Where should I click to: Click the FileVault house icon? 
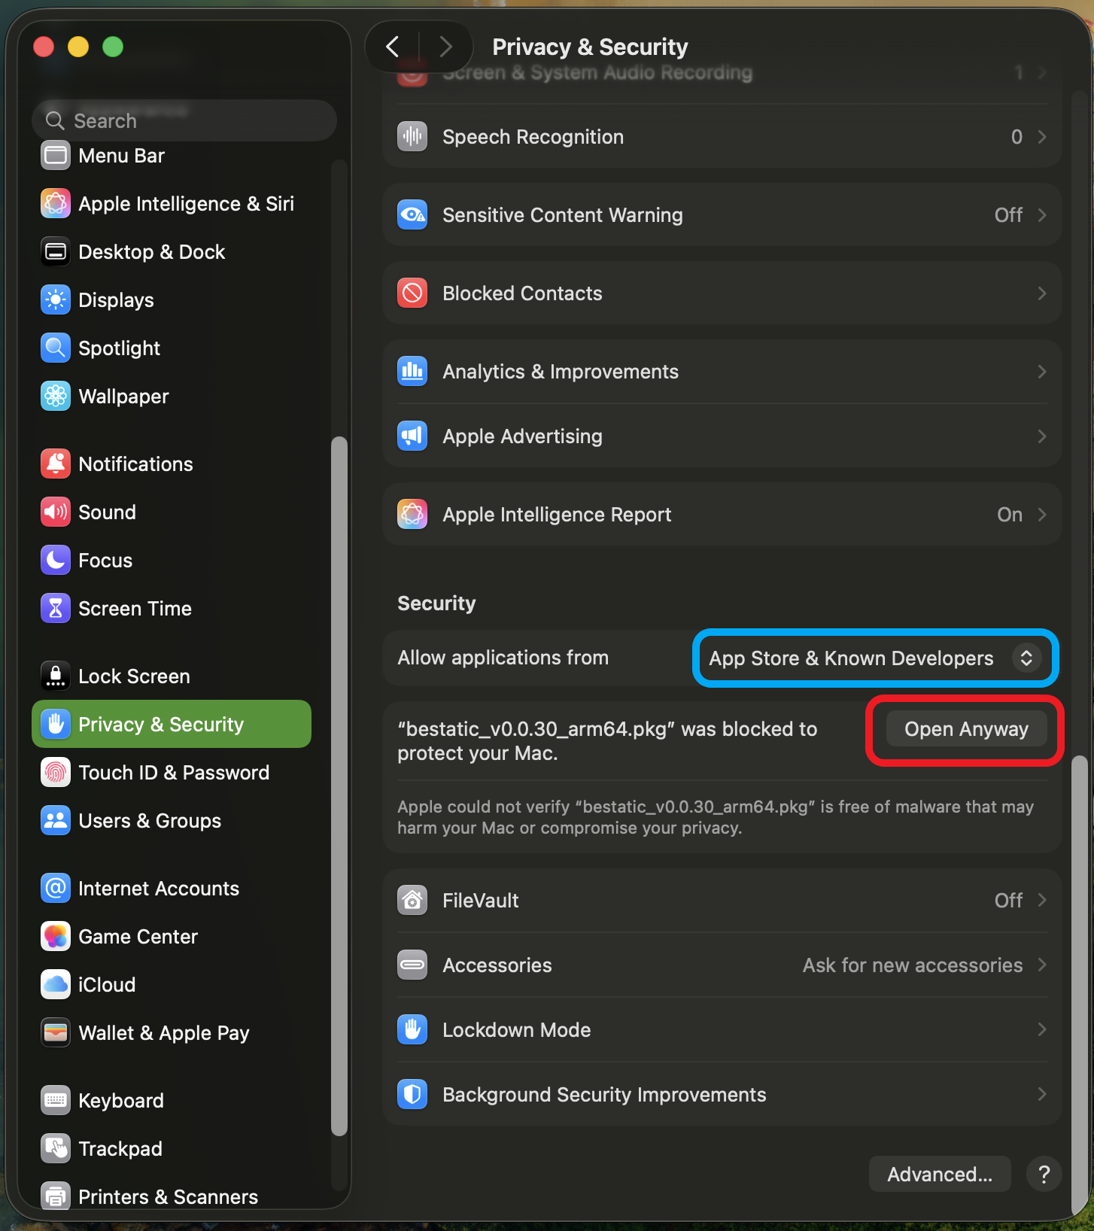pyautogui.click(x=412, y=901)
